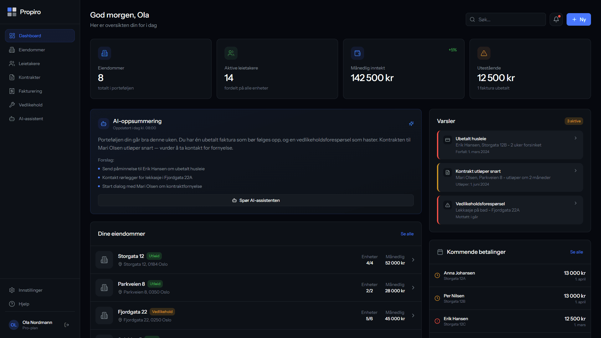Click Se alle in Dine eiendommer
Viewport: 601px width, 338px height.
pyautogui.click(x=407, y=234)
